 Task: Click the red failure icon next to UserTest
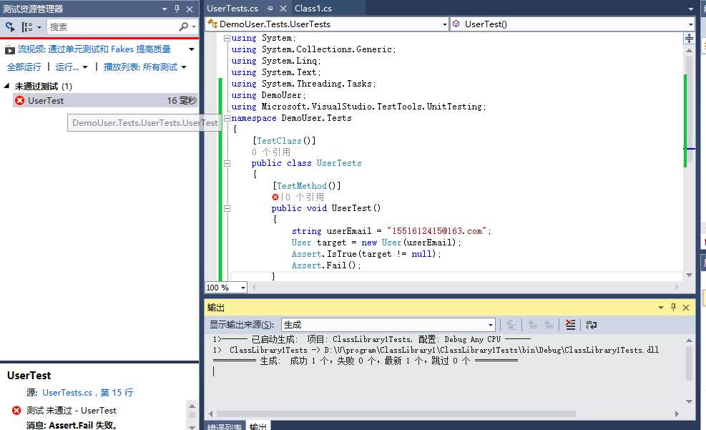point(19,100)
